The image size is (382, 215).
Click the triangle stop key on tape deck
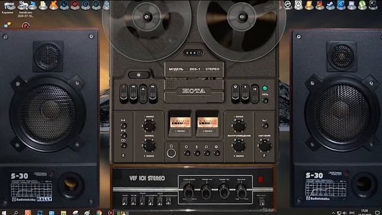click(x=143, y=94)
